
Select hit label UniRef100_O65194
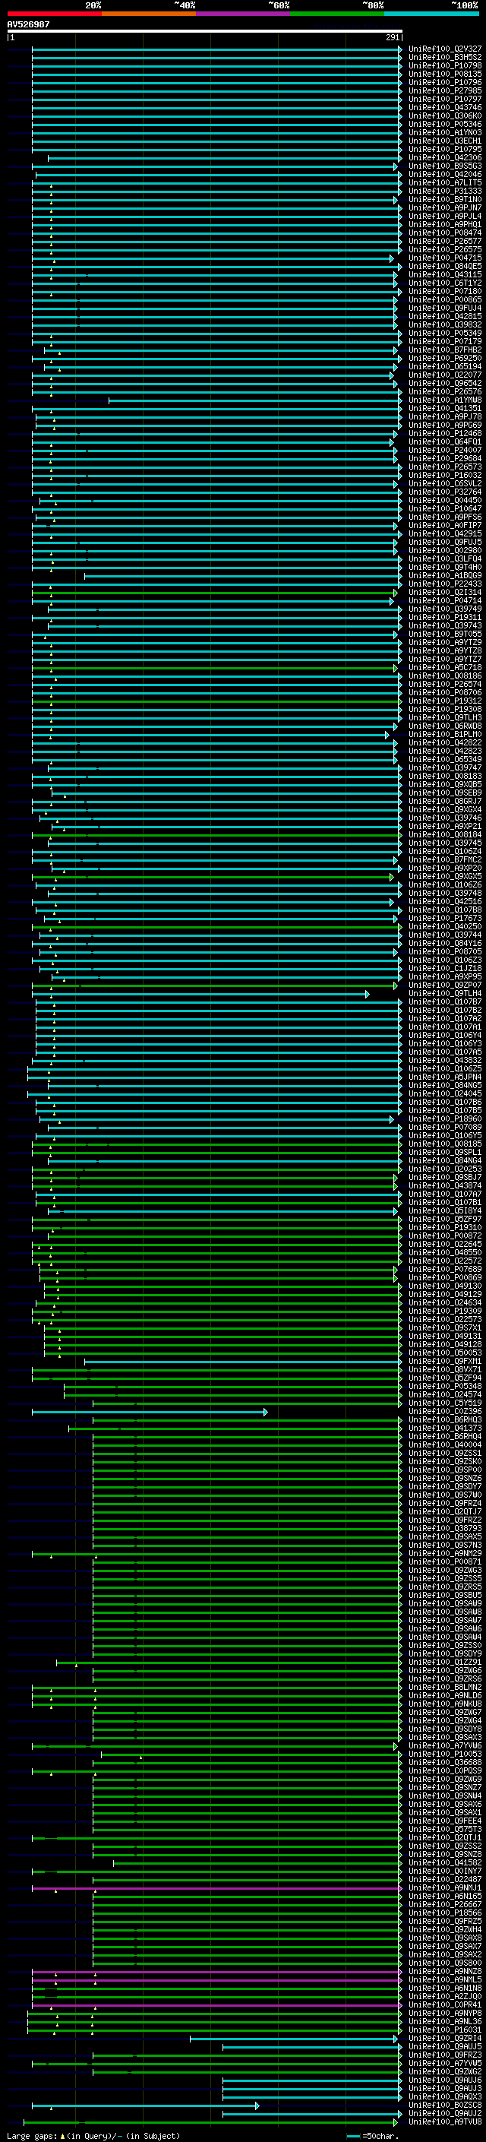(445, 367)
